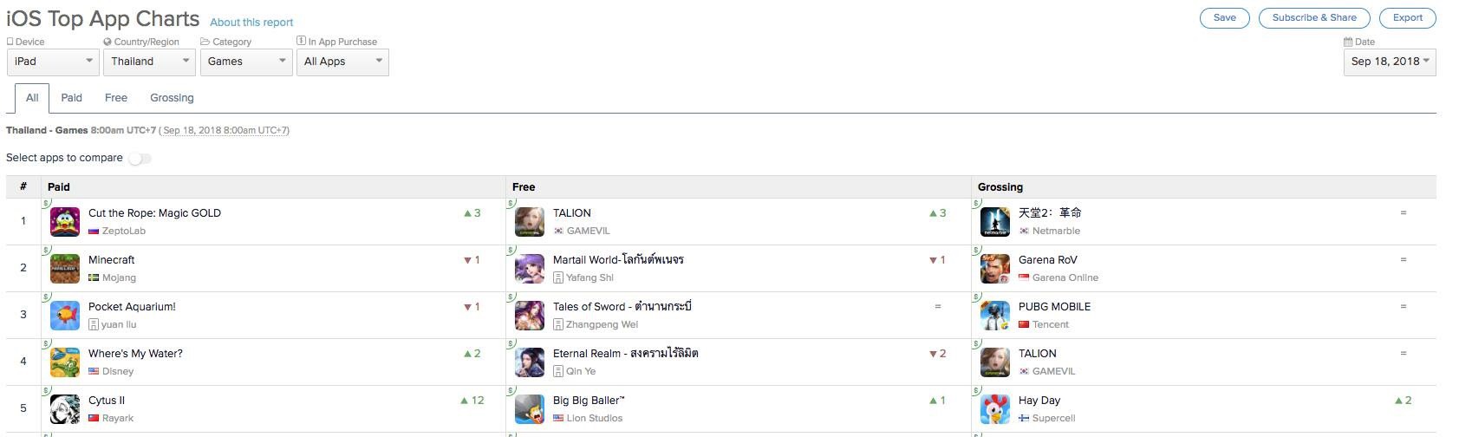The image size is (1459, 437).
Task: Open the Big Big Baller app icon
Action: [x=530, y=409]
